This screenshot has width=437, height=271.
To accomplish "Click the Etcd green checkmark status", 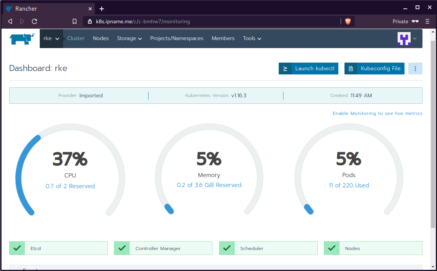I will pyautogui.click(x=17, y=248).
